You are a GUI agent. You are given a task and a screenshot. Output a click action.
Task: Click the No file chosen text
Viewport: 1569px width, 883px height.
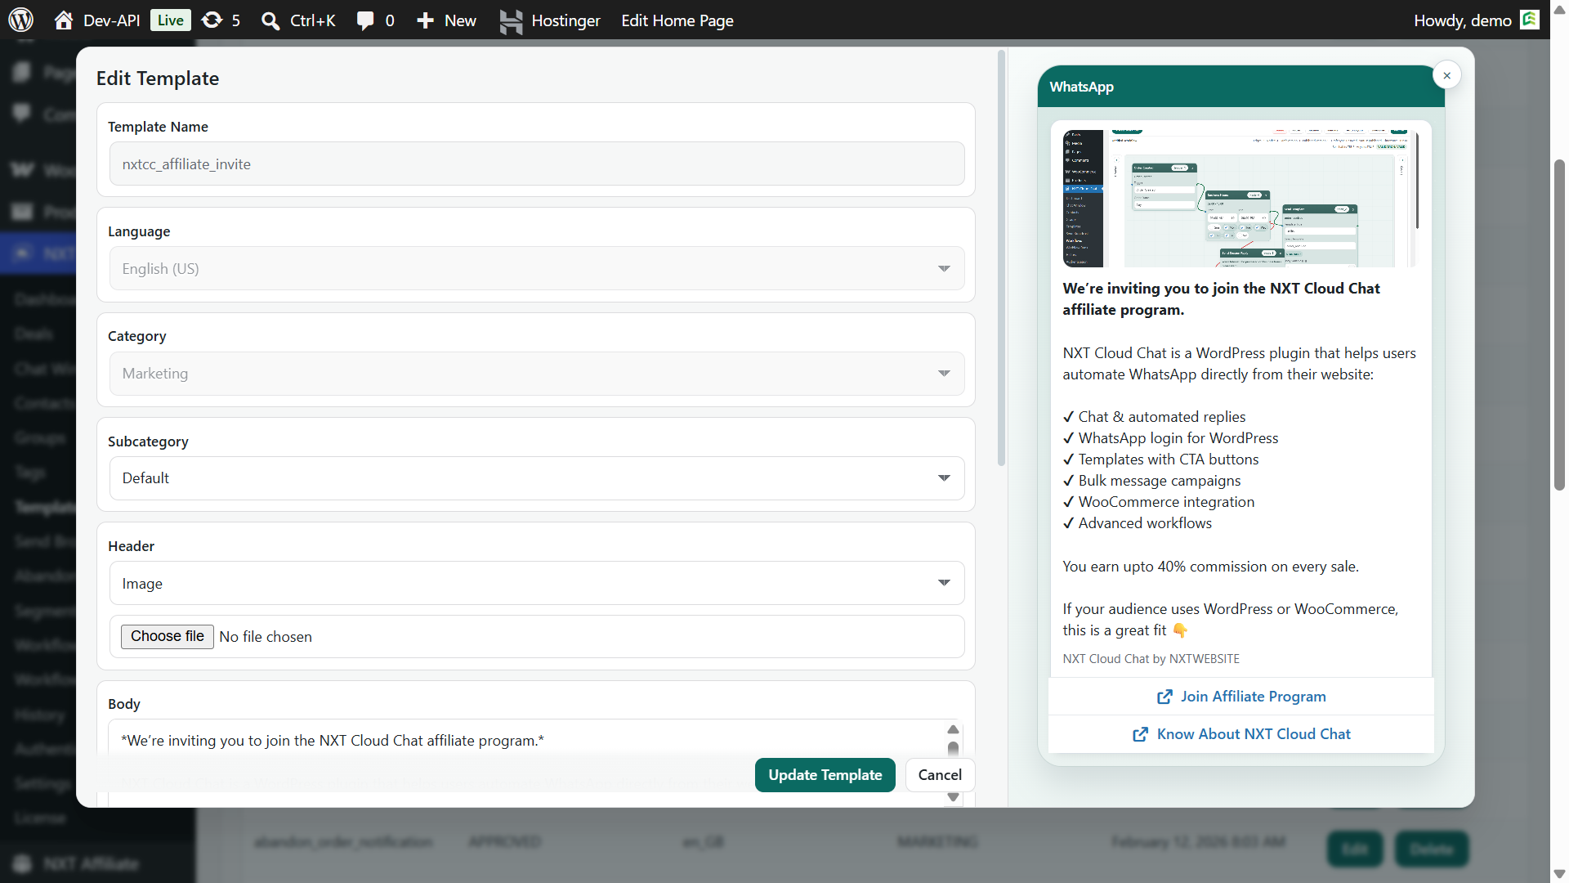point(266,637)
